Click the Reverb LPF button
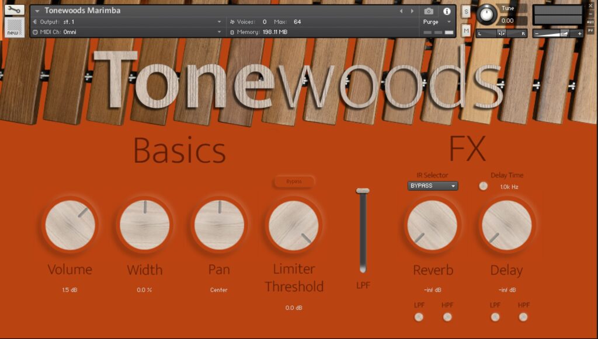This screenshot has height=339, width=598. click(419, 317)
